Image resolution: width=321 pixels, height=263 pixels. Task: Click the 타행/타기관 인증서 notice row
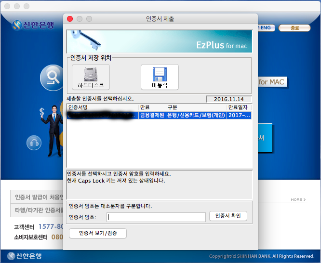click(x=37, y=210)
